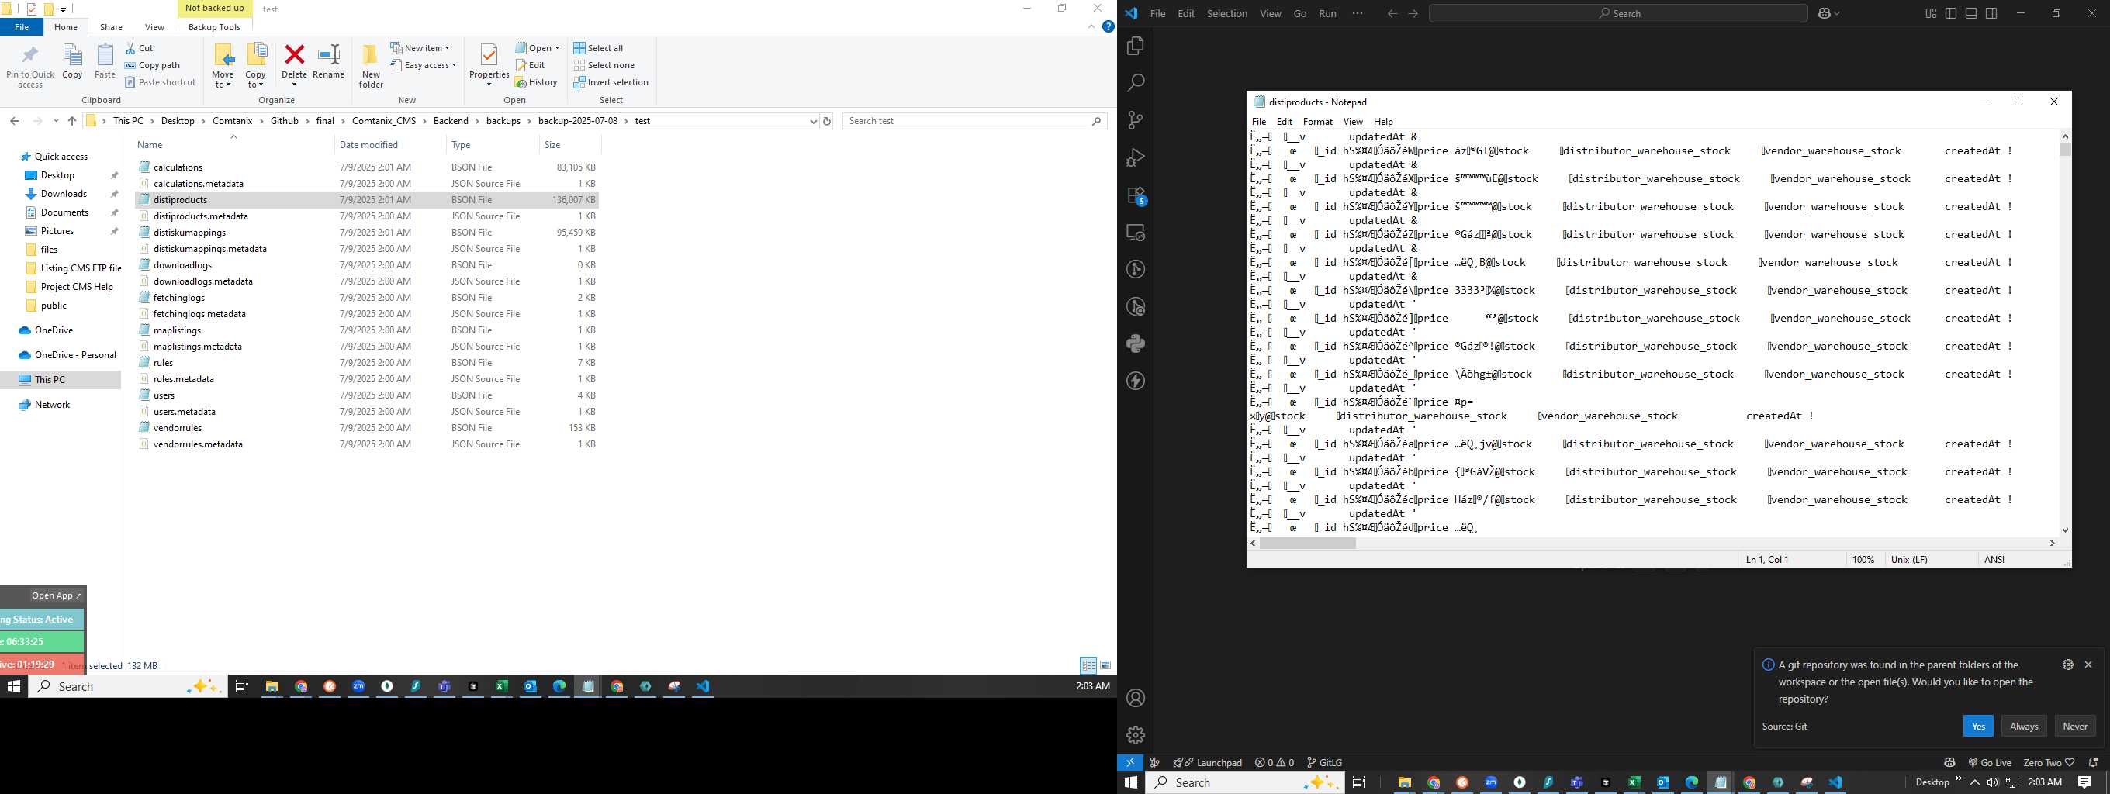This screenshot has width=2110, height=794.
Task: Open the Extensions view in VS Code
Action: click(x=1135, y=195)
